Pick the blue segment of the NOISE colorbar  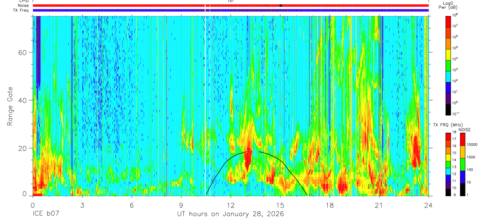pyautogui.click(x=462, y=177)
